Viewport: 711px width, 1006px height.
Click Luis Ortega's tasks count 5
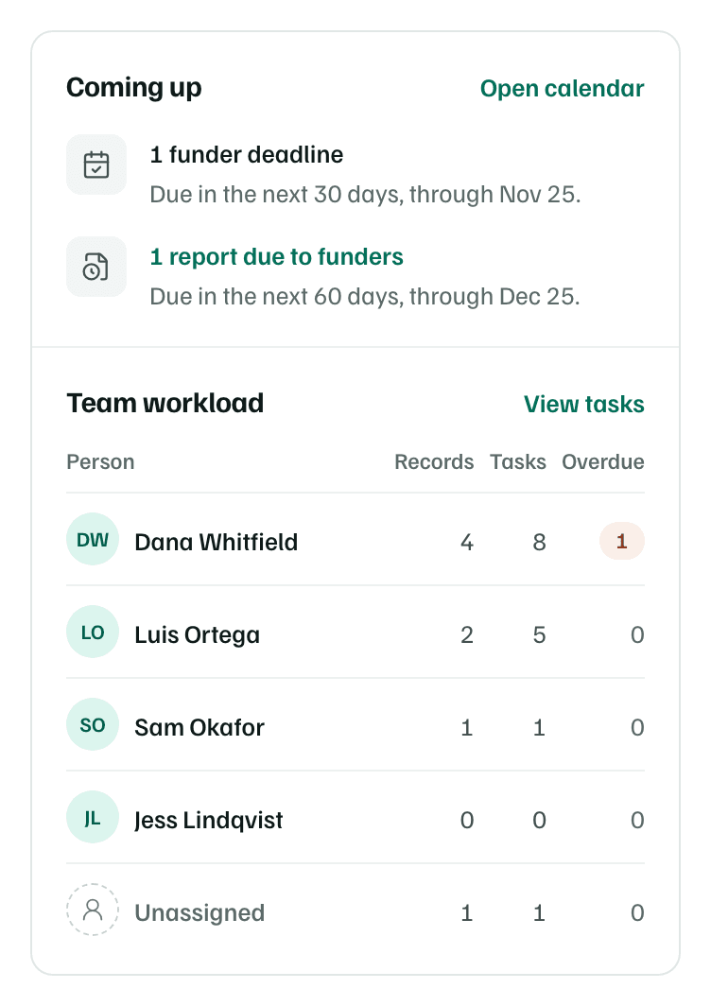[539, 635]
